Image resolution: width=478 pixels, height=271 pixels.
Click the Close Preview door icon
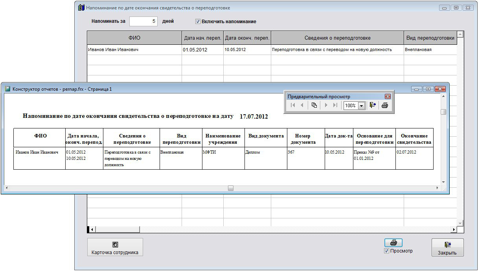coord(373,105)
